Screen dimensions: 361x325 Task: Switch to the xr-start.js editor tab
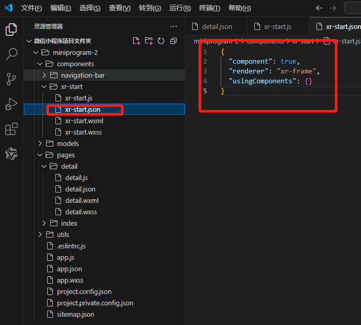point(278,27)
